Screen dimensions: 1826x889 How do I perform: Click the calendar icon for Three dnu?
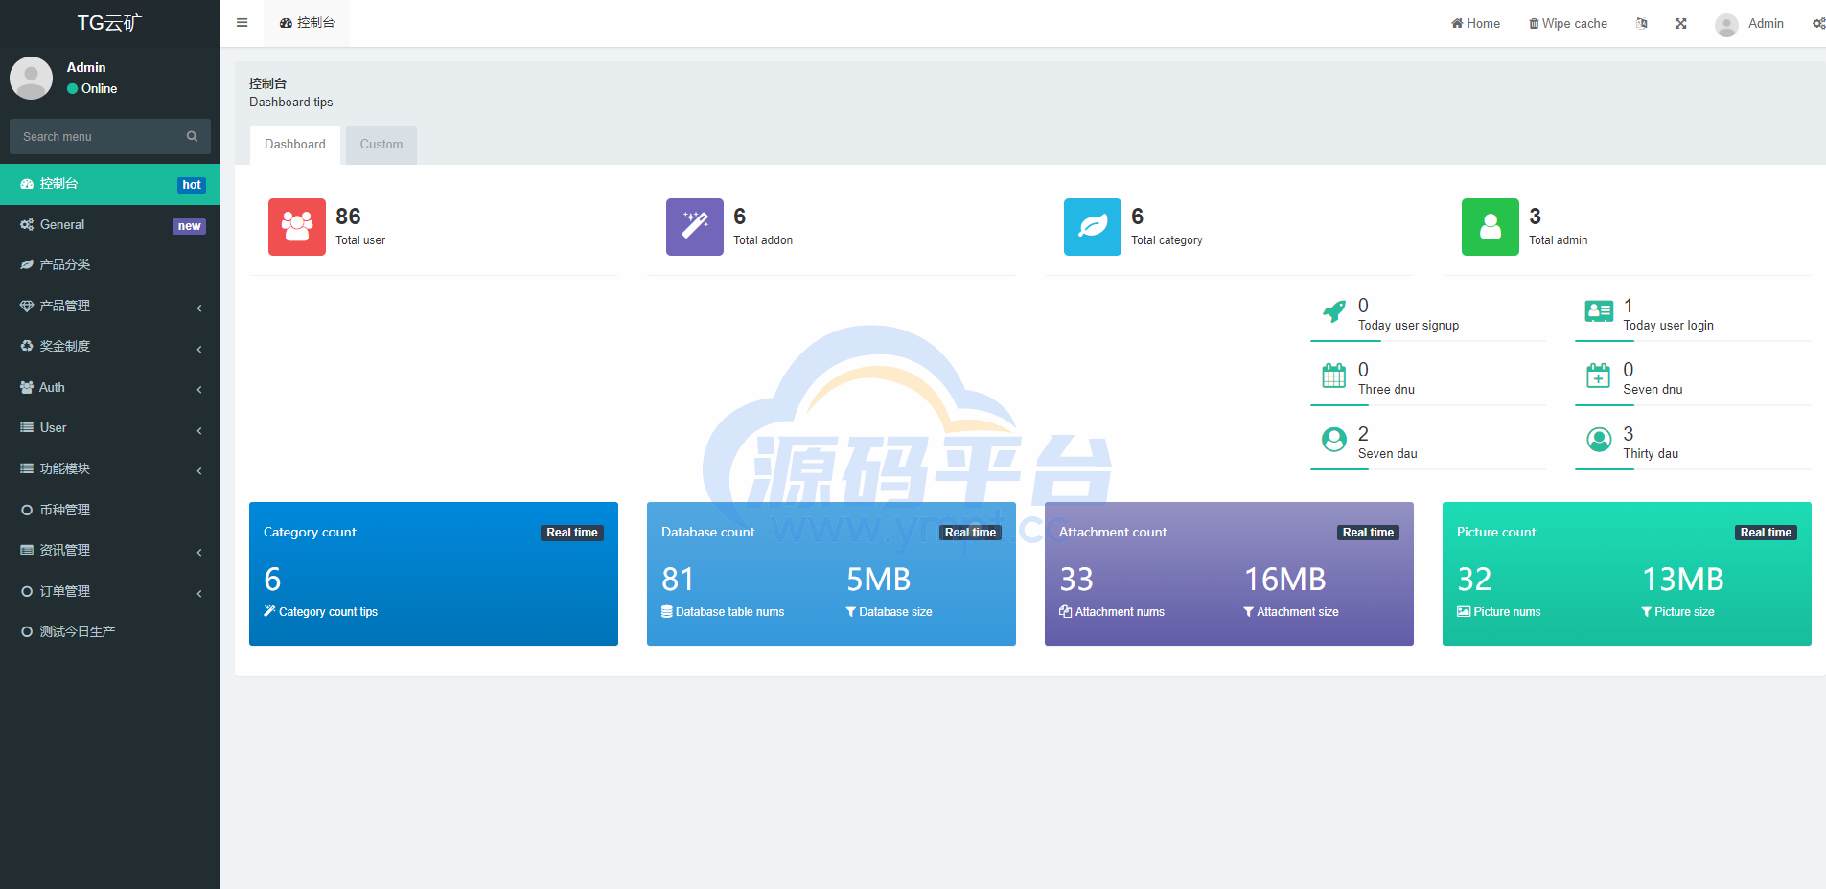(1333, 376)
